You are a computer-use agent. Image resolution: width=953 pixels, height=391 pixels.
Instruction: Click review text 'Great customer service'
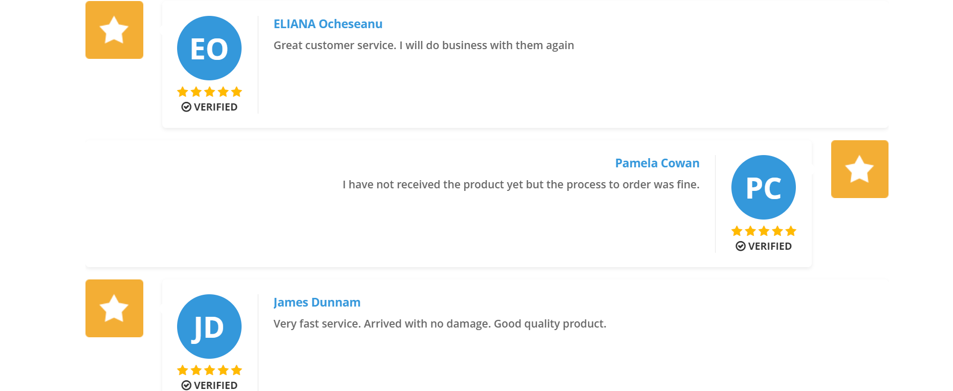pyautogui.click(x=424, y=46)
